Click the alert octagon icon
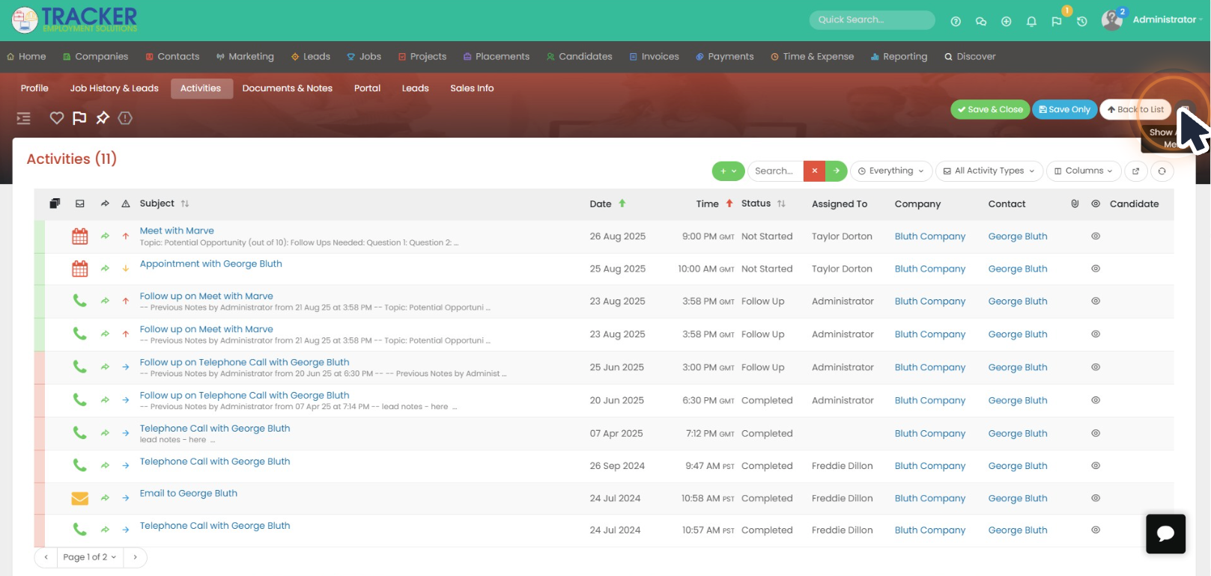1211x576 pixels. click(125, 118)
